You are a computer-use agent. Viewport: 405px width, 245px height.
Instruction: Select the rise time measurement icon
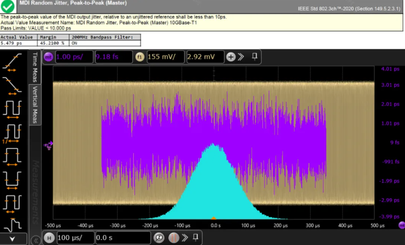(12, 62)
